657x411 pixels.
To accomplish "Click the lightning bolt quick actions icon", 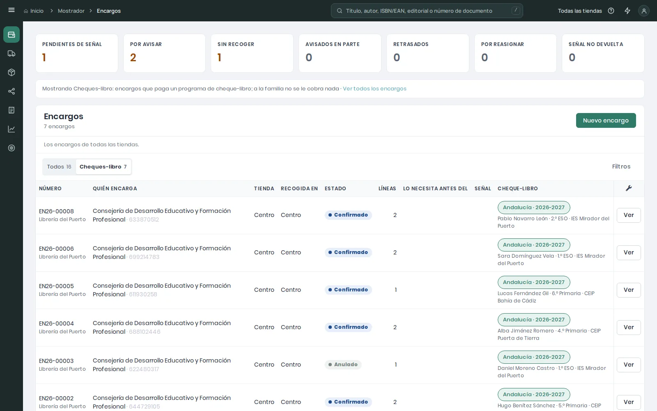I will click(x=627, y=11).
